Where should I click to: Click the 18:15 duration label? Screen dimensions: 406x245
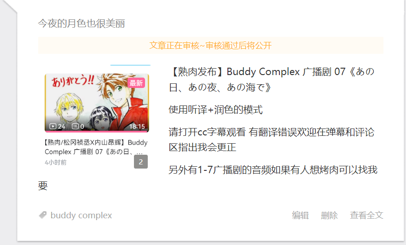pyautogui.click(x=137, y=126)
